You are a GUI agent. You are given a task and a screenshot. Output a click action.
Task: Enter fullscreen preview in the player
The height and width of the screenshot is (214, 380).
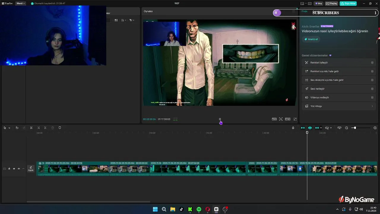point(295,119)
